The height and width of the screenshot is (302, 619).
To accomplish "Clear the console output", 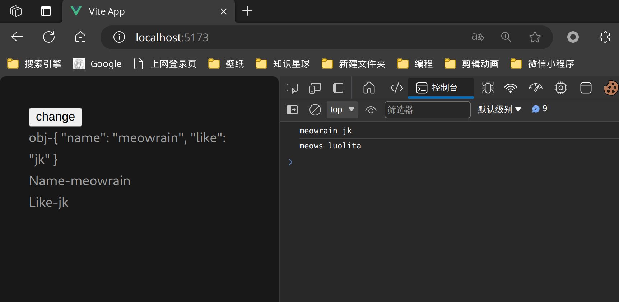I will 315,110.
